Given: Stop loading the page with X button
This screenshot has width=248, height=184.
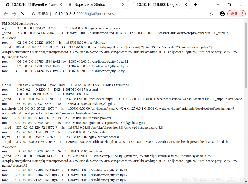Looking at the screenshot, I should pyautogui.click(x=23, y=14).
